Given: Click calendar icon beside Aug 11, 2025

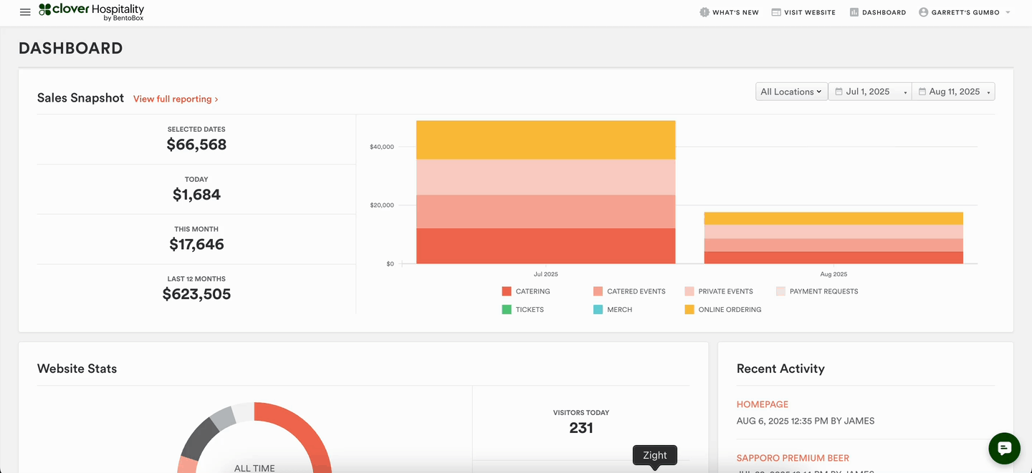Looking at the screenshot, I should pyautogui.click(x=922, y=92).
